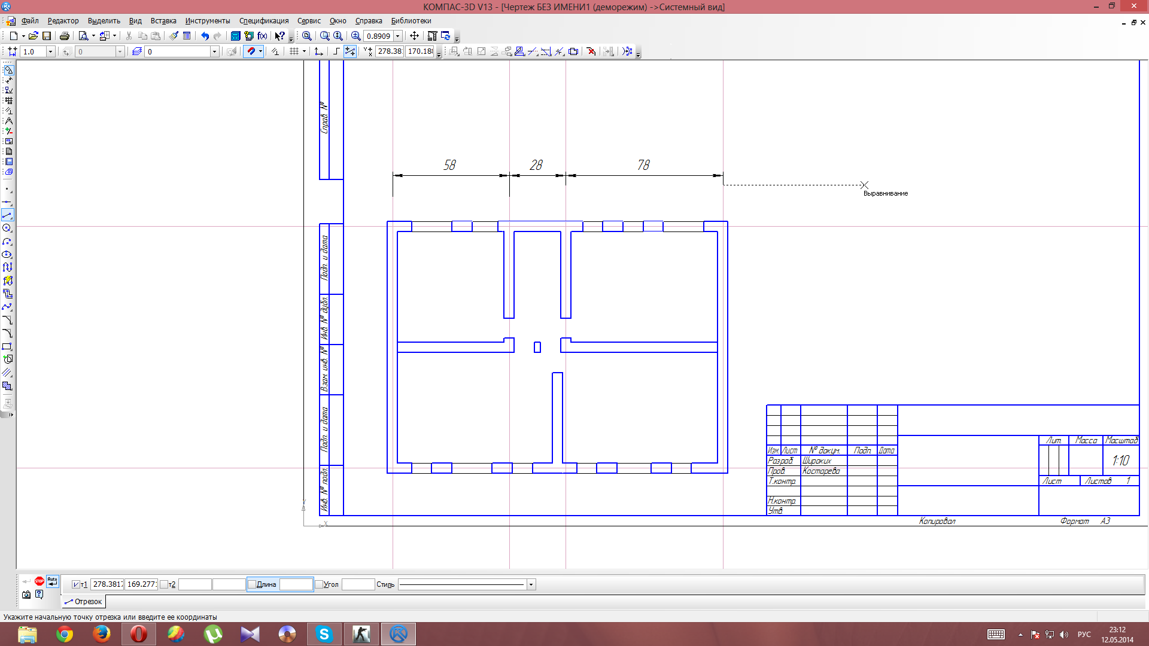1149x646 pixels.
Task: Open the Выделить menu
Action: [x=104, y=21]
